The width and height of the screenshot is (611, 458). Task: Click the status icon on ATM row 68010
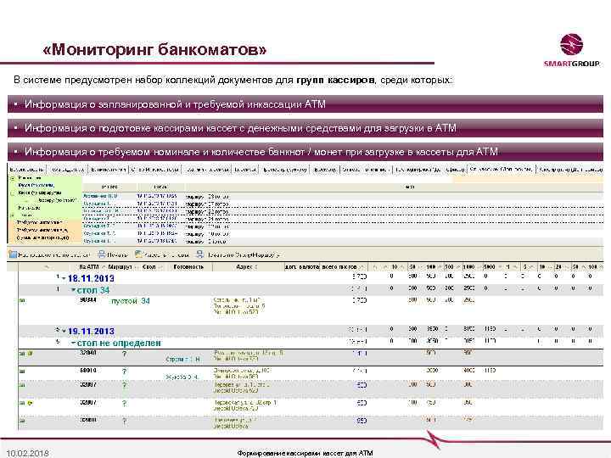click(22, 371)
